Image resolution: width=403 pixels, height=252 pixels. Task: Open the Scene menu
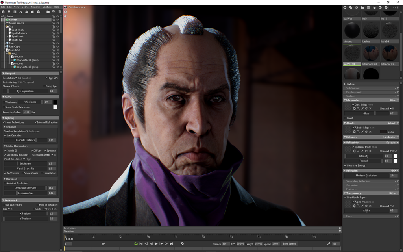pyautogui.click(x=25, y=7)
